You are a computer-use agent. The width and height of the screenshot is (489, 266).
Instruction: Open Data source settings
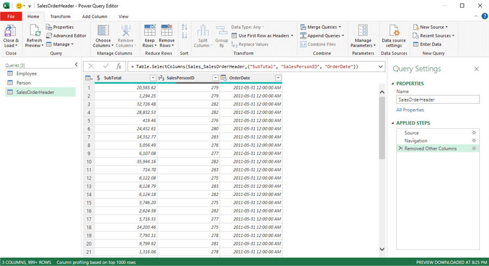coord(394,31)
